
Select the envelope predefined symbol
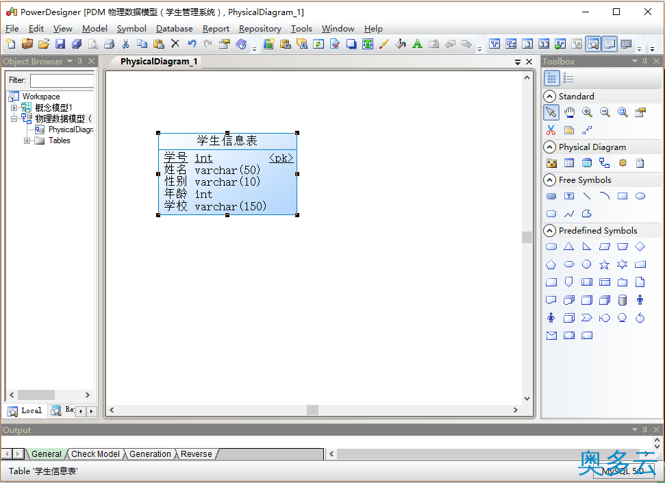point(551,336)
